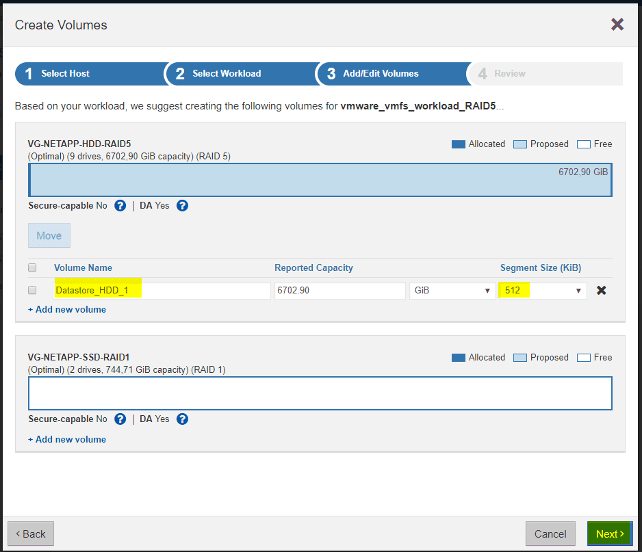Check the row checkbox for Datastore_HDD_1
642x552 pixels.
(x=31, y=290)
